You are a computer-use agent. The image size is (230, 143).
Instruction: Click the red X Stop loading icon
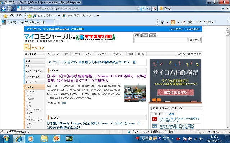click(x=154, y=8)
